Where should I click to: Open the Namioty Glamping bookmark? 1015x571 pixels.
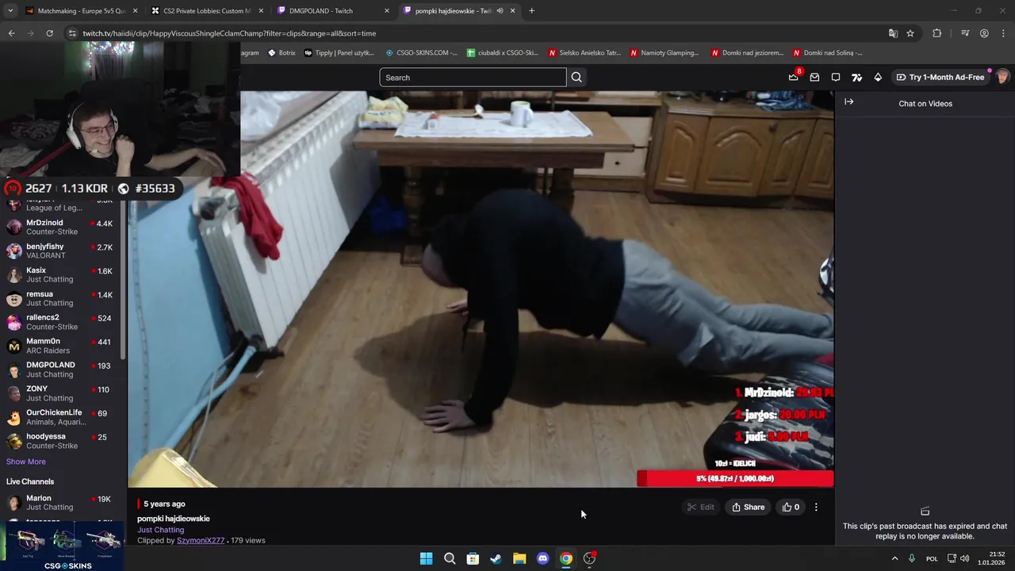click(x=665, y=53)
